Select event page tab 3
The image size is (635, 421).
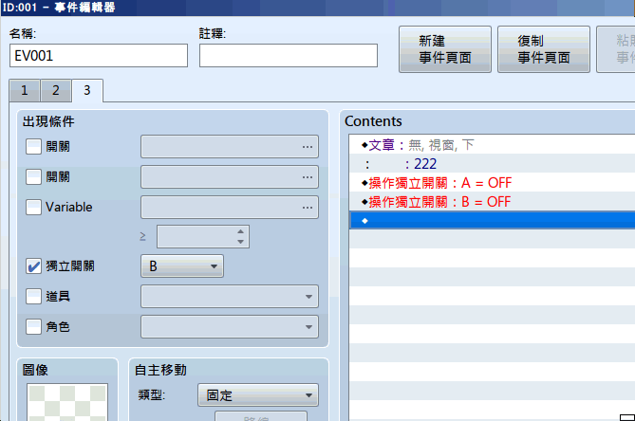[87, 90]
